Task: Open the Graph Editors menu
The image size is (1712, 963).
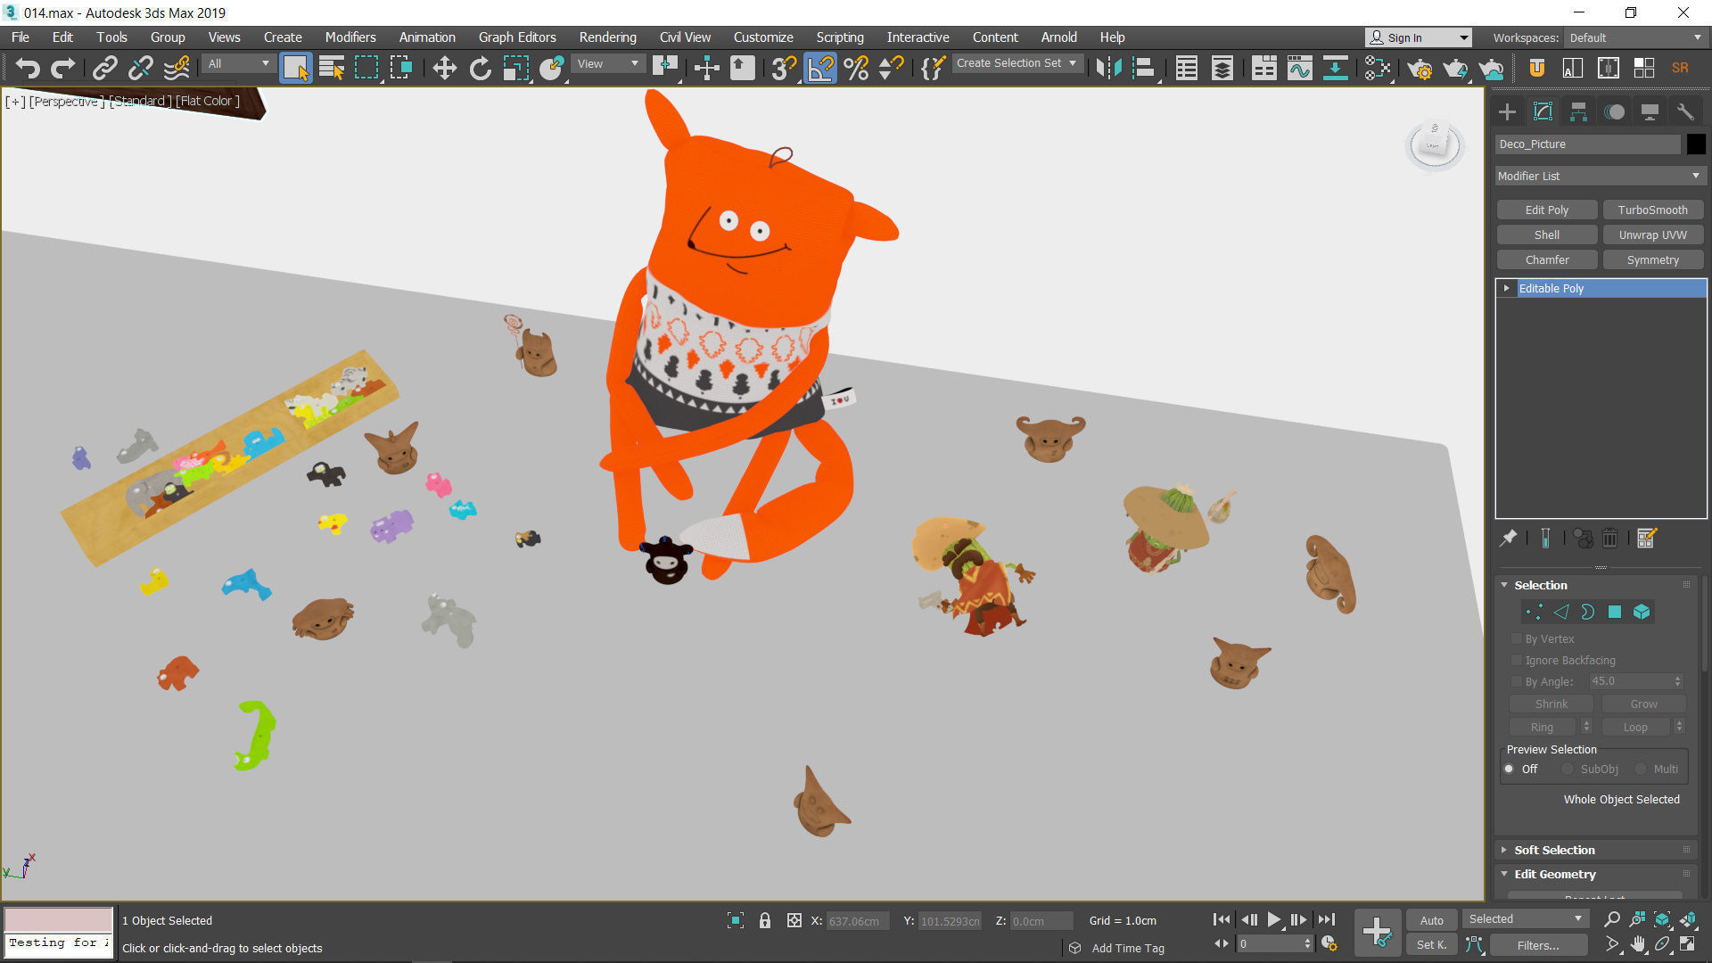Action: click(516, 37)
